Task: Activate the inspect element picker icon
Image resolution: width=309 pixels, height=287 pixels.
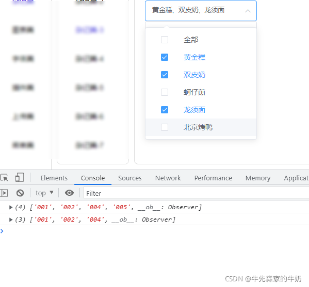Action: pyautogui.click(x=4, y=178)
